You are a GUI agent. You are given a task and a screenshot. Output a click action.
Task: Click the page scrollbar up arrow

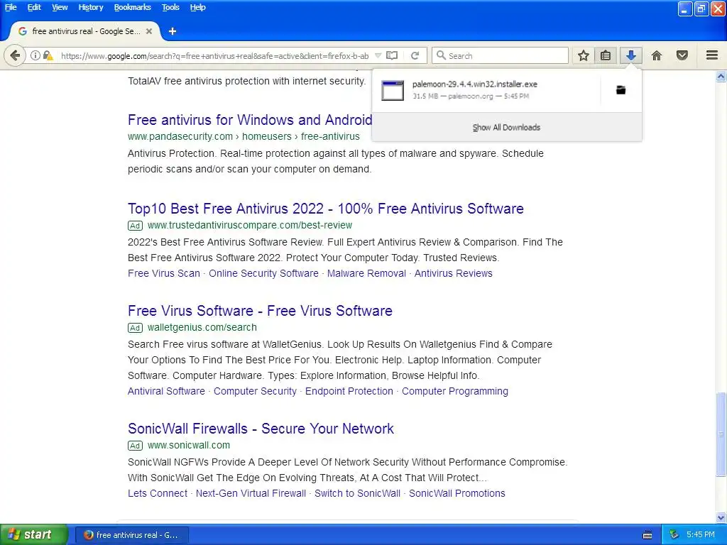coord(721,76)
